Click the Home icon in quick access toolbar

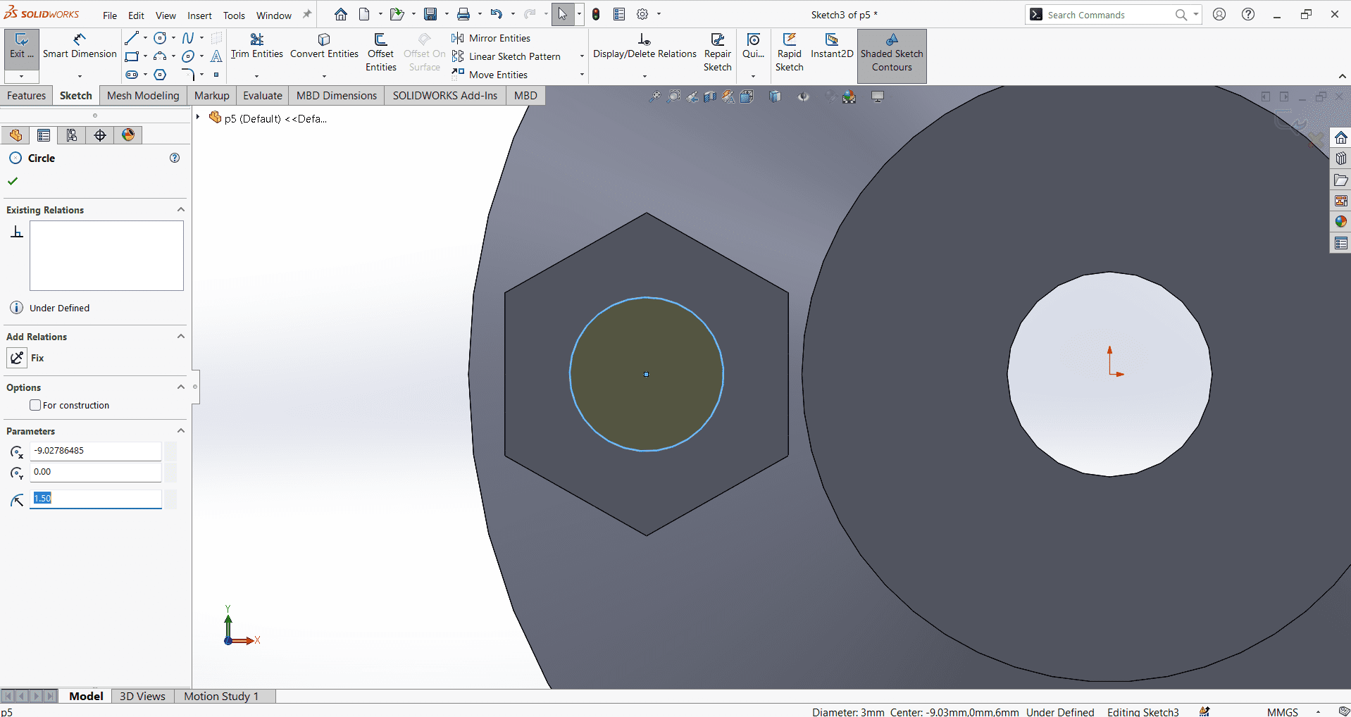tap(341, 14)
